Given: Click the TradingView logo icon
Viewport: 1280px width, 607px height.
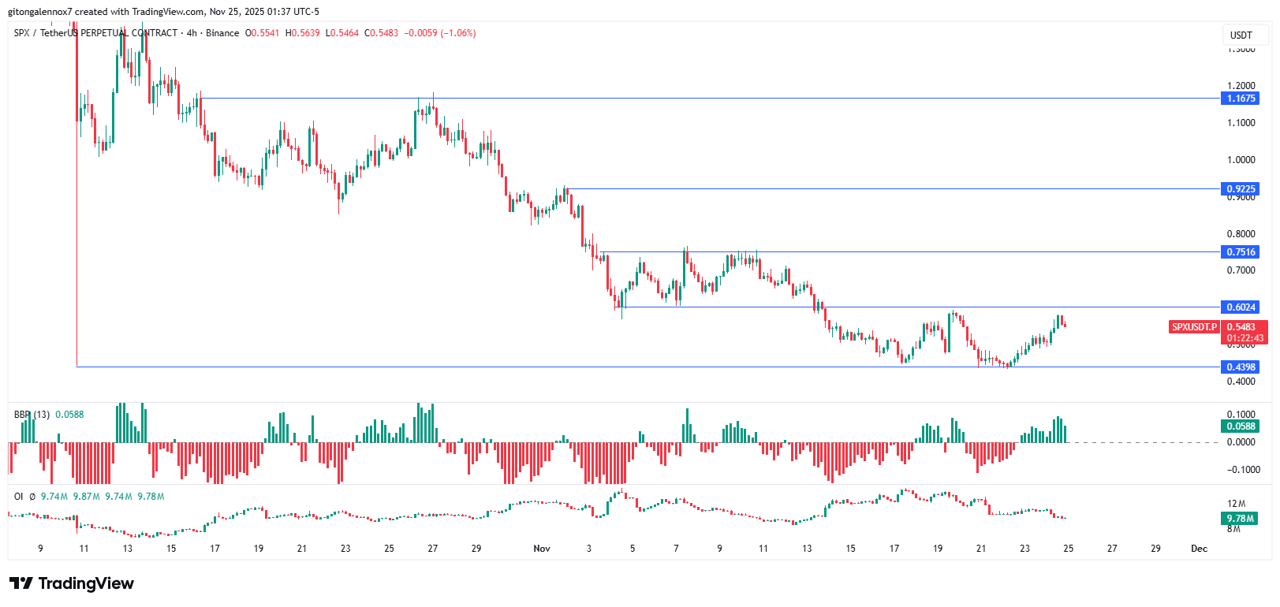Looking at the screenshot, I should click(21, 583).
